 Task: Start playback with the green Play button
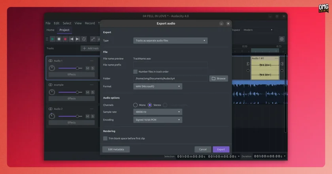[x=53, y=39]
